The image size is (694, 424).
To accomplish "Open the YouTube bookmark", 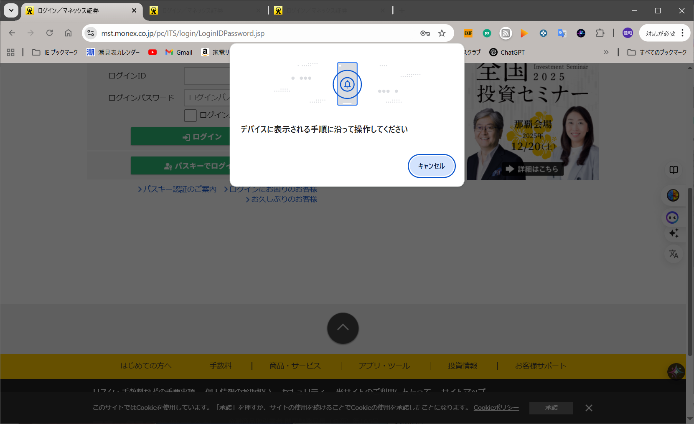I will (153, 52).
